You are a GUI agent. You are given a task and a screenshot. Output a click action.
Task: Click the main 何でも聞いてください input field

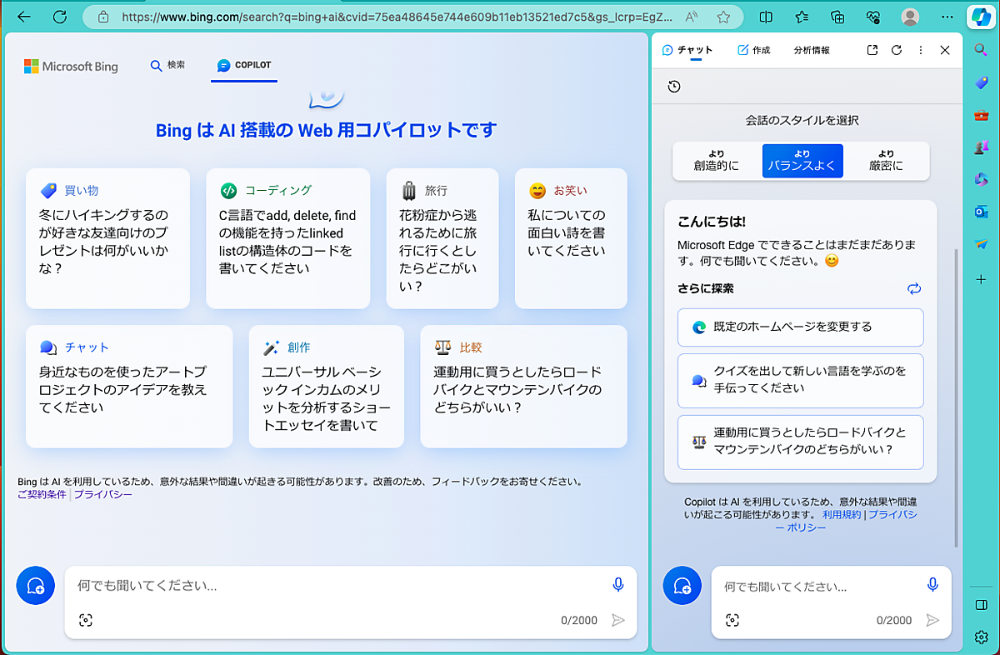(x=333, y=586)
